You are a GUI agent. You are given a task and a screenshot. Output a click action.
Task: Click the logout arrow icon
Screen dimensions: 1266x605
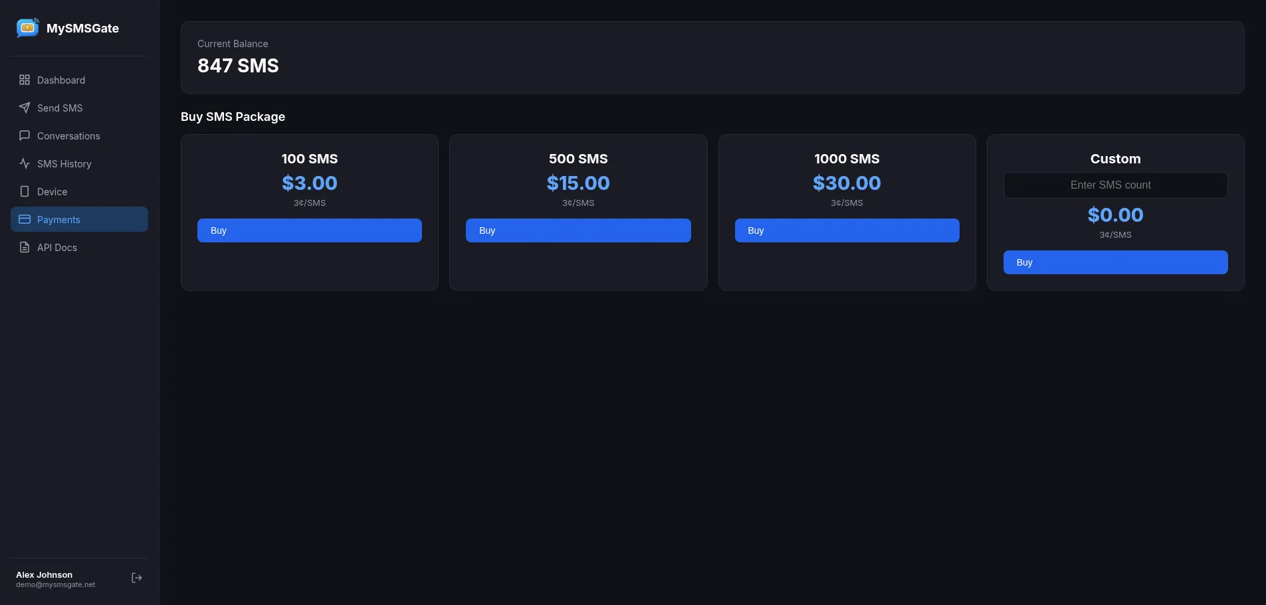[136, 577]
